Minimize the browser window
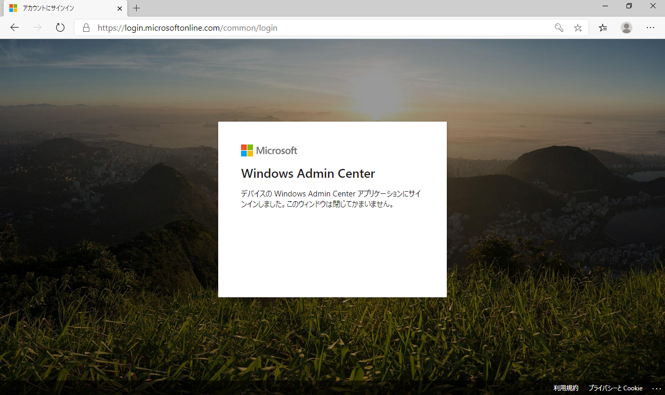The width and height of the screenshot is (665, 395). coord(605,6)
